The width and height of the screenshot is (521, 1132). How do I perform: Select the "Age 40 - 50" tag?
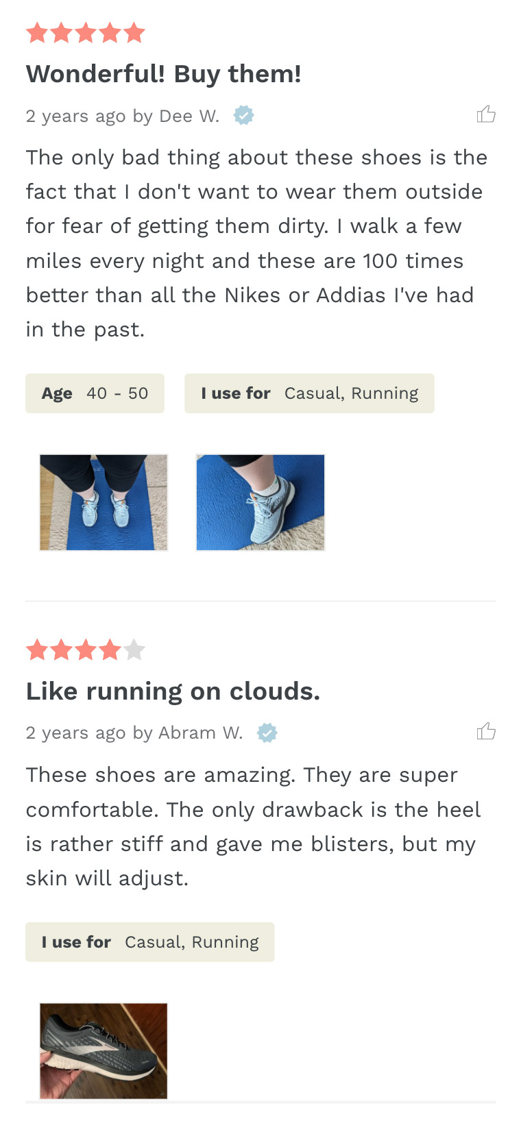coord(95,393)
